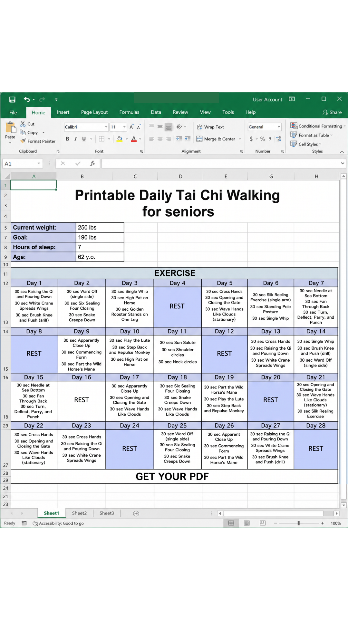
Task: Open Customize Quick Access Toolbar dropdown
Action: [56, 100]
